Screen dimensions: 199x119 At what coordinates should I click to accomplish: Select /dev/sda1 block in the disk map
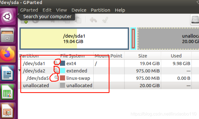[x=74, y=39]
